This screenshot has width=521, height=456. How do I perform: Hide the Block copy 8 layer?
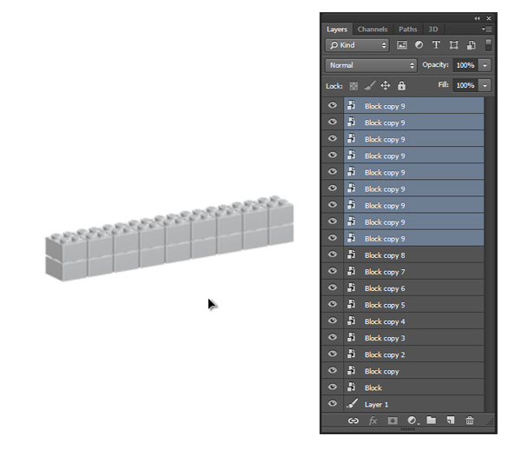[x=333, y=254]
